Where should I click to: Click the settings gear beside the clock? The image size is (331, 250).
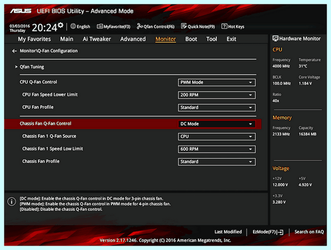pos(61,25)
